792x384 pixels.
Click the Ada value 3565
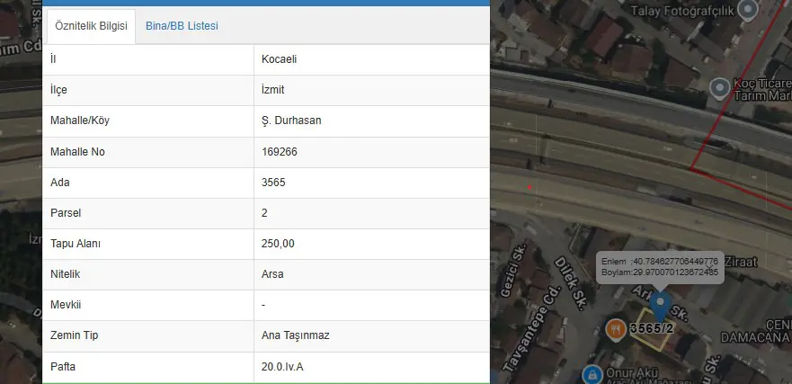[273, 183]
